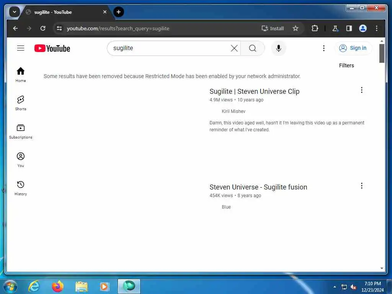
Task: Go to YouTube home via logo
Action: 52,48
